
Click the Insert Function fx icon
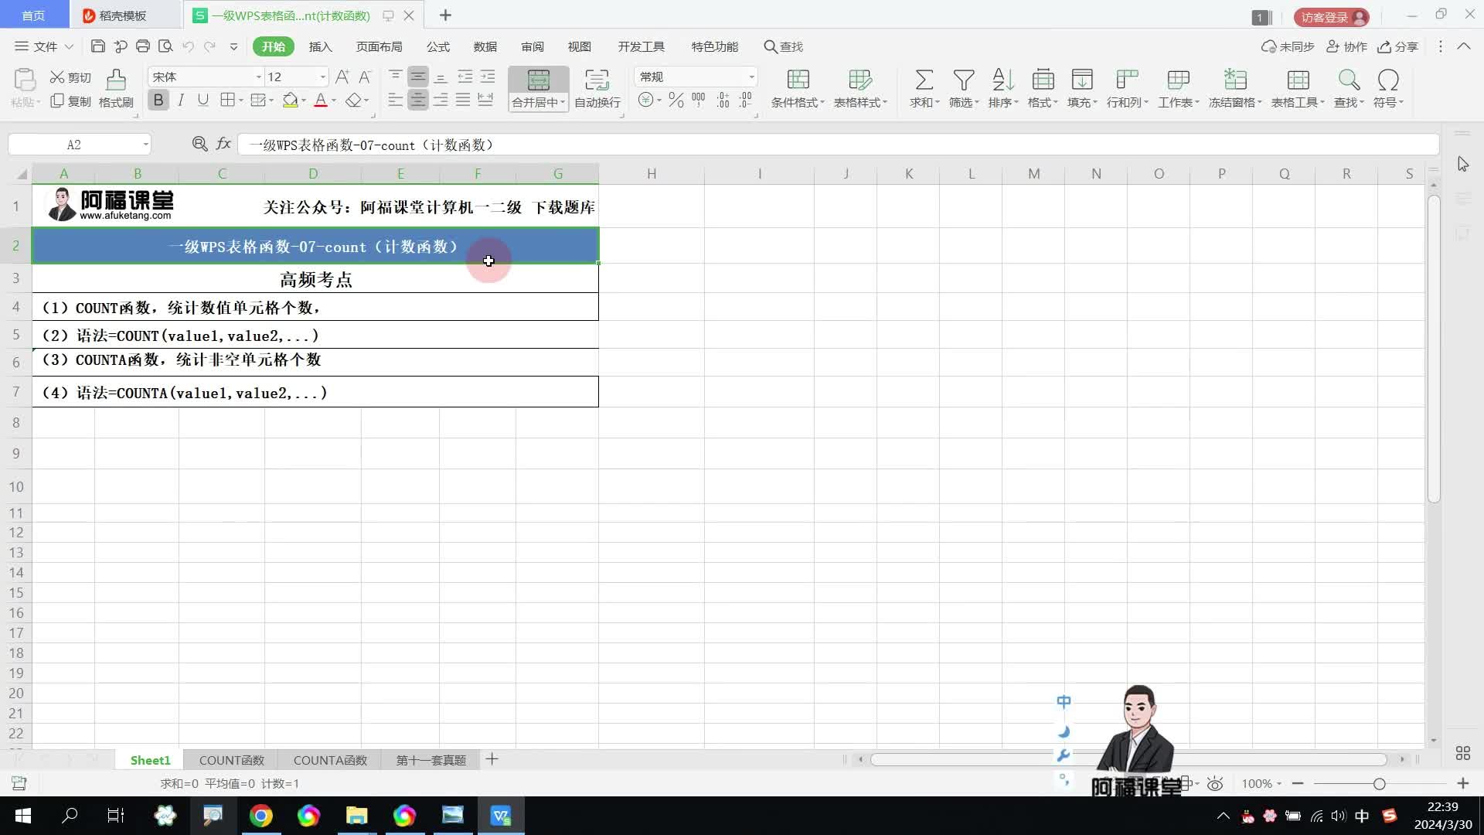click(x=223, y=144)
